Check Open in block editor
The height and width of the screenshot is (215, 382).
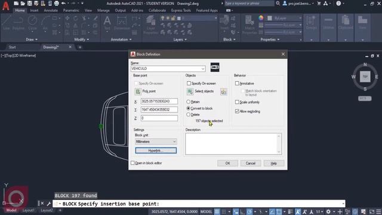coord(133,163)
